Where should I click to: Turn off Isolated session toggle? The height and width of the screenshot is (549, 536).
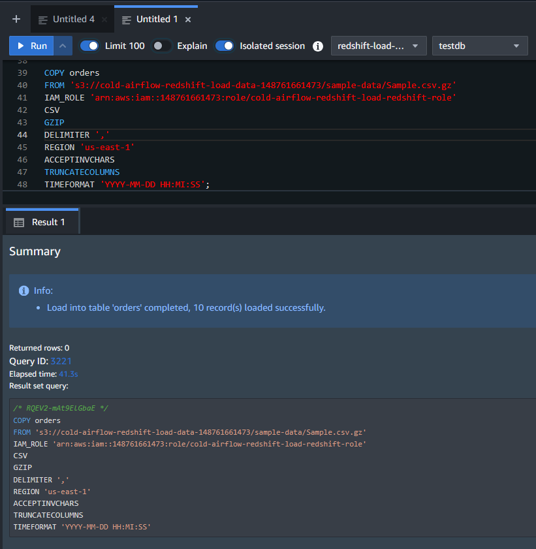225,46
